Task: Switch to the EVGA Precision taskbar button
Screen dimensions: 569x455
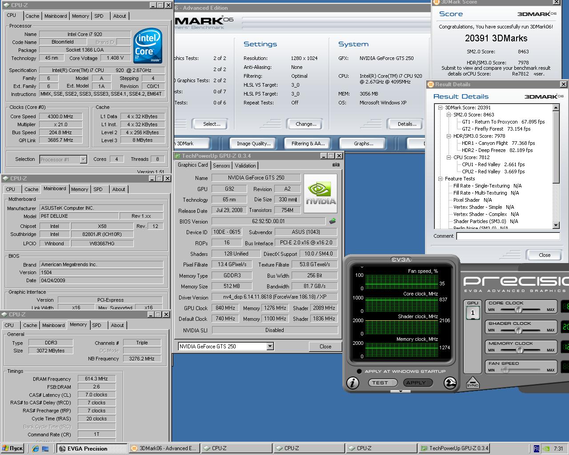Action: click(92, 448)
